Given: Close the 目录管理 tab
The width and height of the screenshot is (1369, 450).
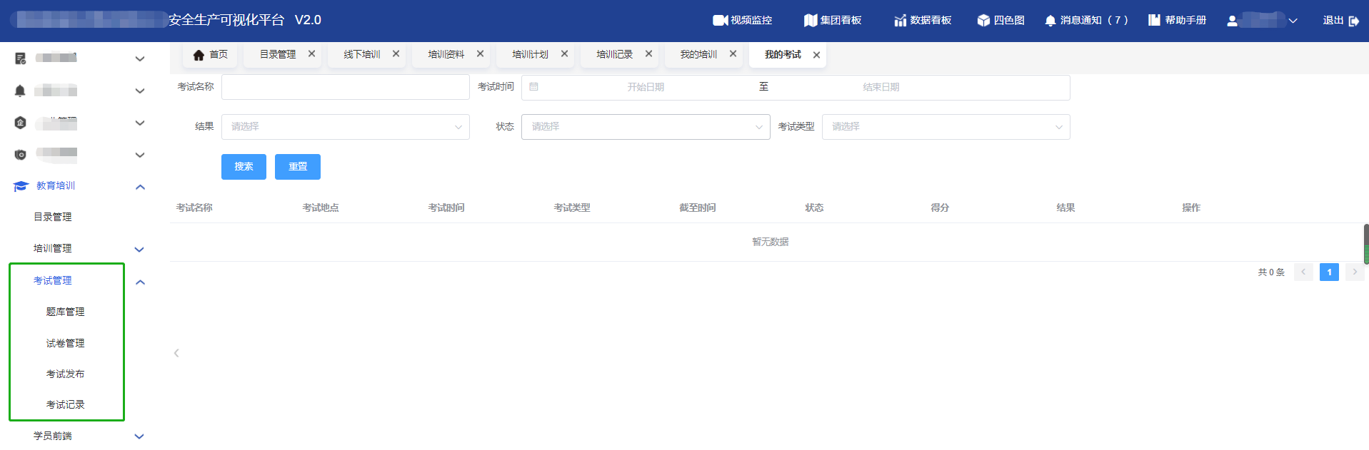Looking at the screenshot, I should (x=311, y=54).
